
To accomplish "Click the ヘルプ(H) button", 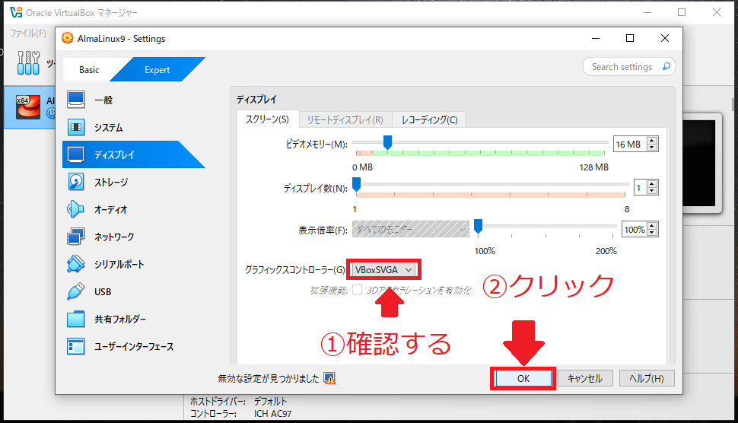I will tap(646, 378).
